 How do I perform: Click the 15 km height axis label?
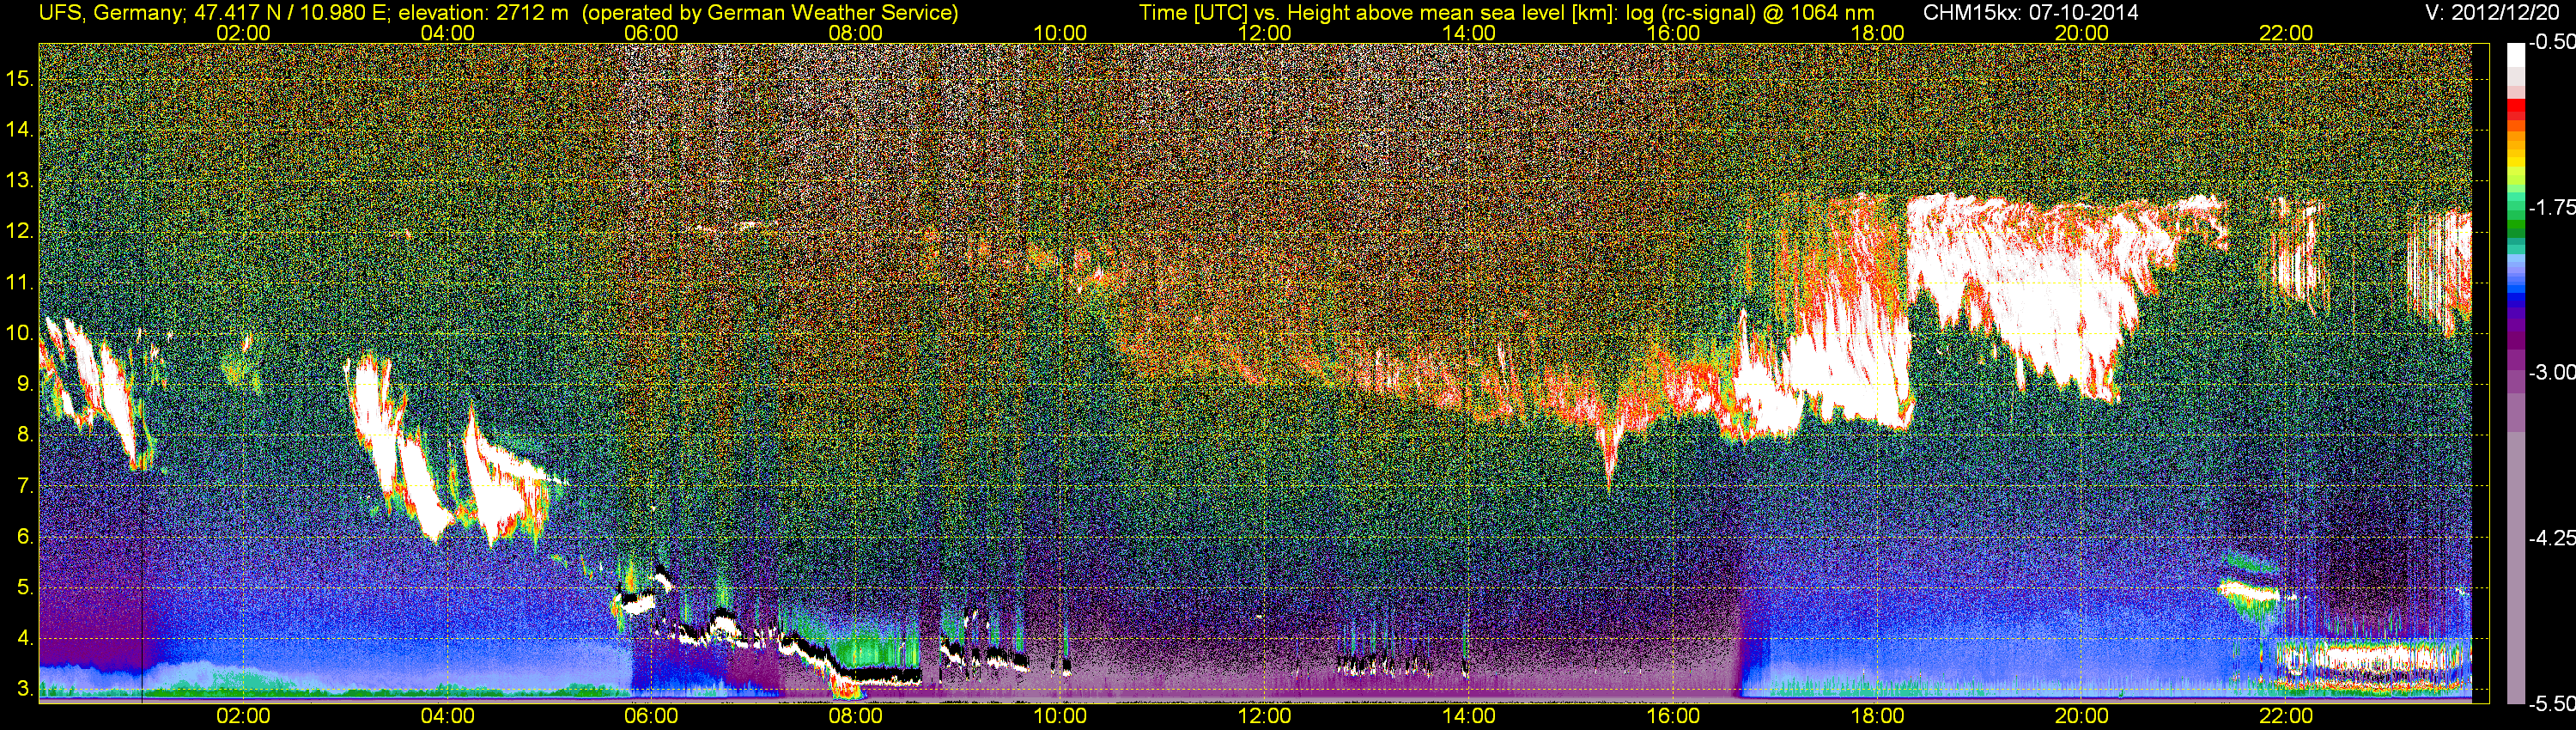pos(20,79)
